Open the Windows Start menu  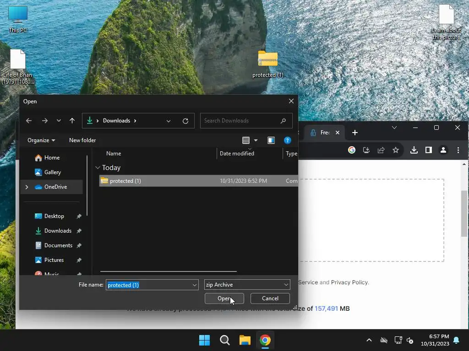tap(205, 340)
